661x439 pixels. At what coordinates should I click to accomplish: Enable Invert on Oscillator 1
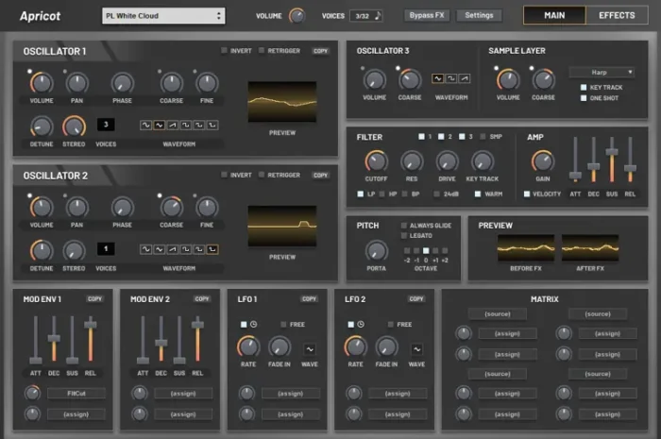(x=225, y=50)
